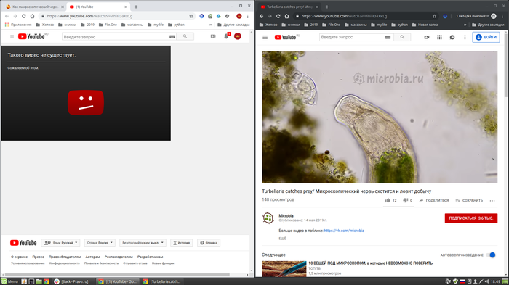Open hamburger guide menu in right window

[x=265, y=37]
